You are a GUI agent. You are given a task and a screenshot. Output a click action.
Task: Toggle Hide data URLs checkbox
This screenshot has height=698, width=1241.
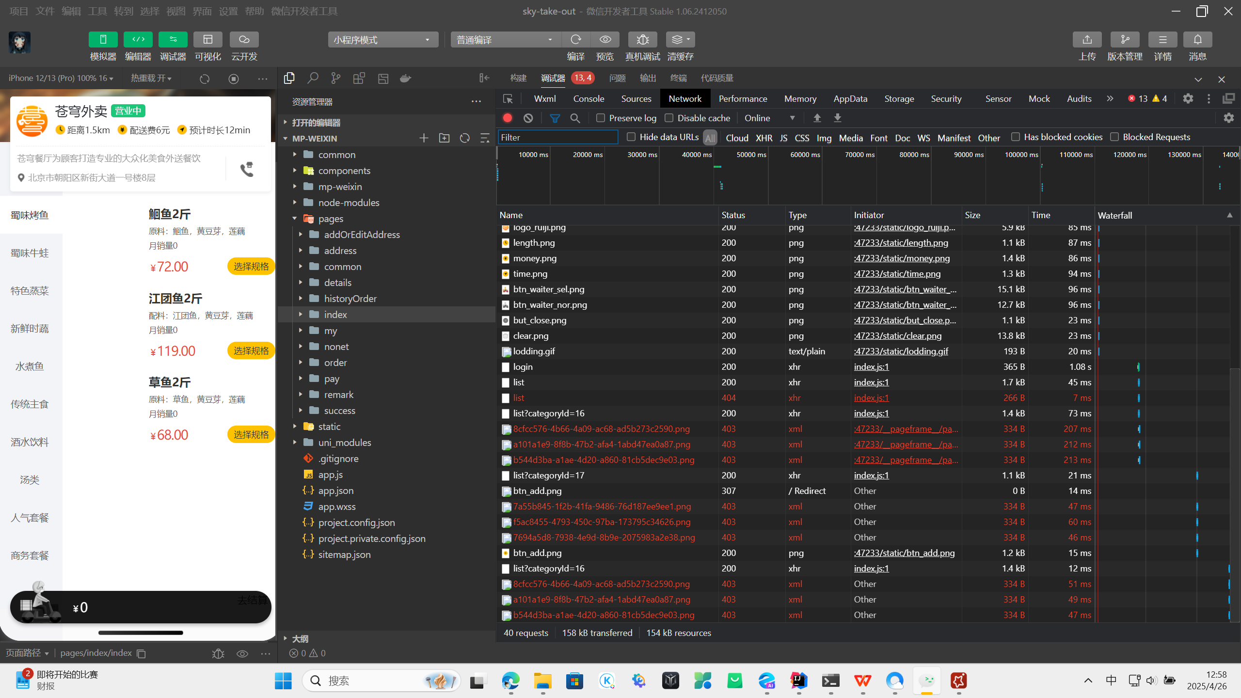631,137
